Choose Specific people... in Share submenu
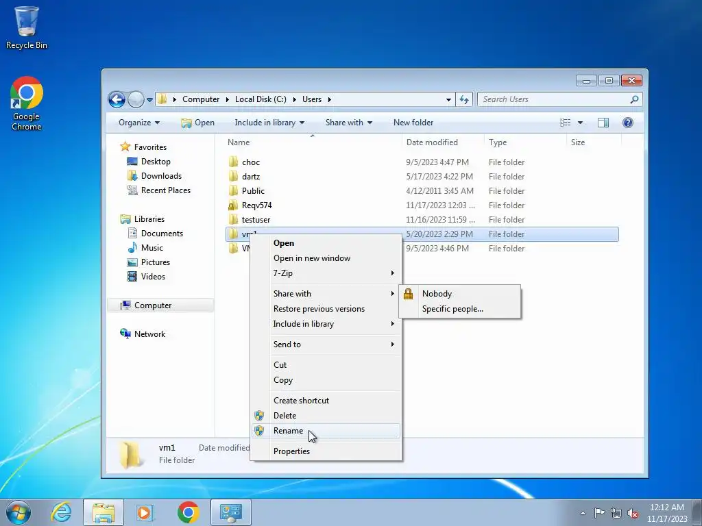The height and width of the screenshot is (526, 702). 460,309
